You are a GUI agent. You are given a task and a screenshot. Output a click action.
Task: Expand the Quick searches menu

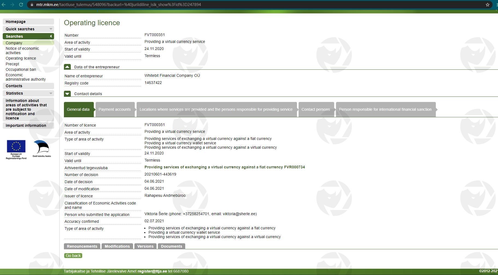click(51, 29)
